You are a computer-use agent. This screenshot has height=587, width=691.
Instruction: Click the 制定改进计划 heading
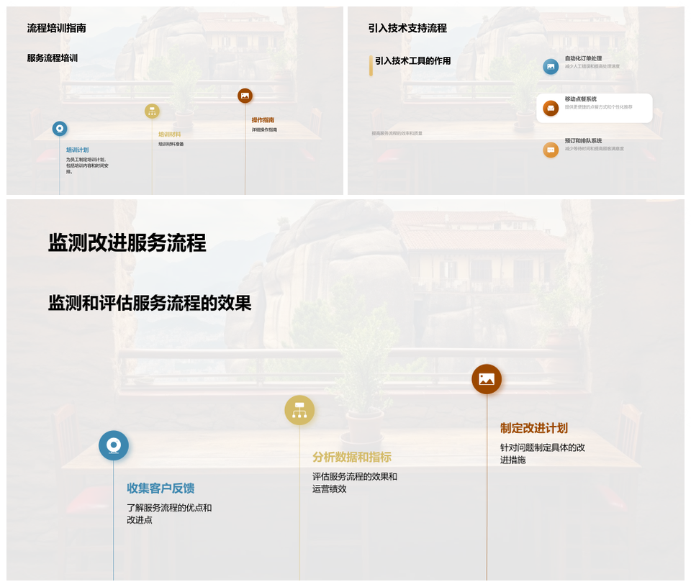click(x=534, y=428)
